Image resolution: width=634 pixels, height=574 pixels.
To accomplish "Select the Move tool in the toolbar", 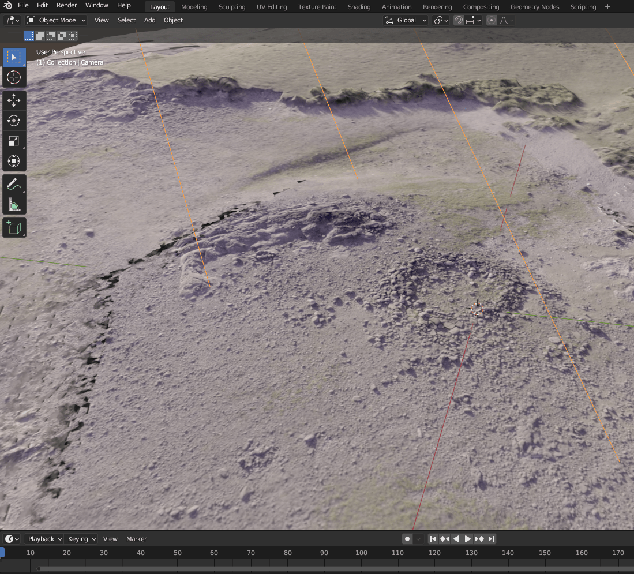I will tap(14, 100).
